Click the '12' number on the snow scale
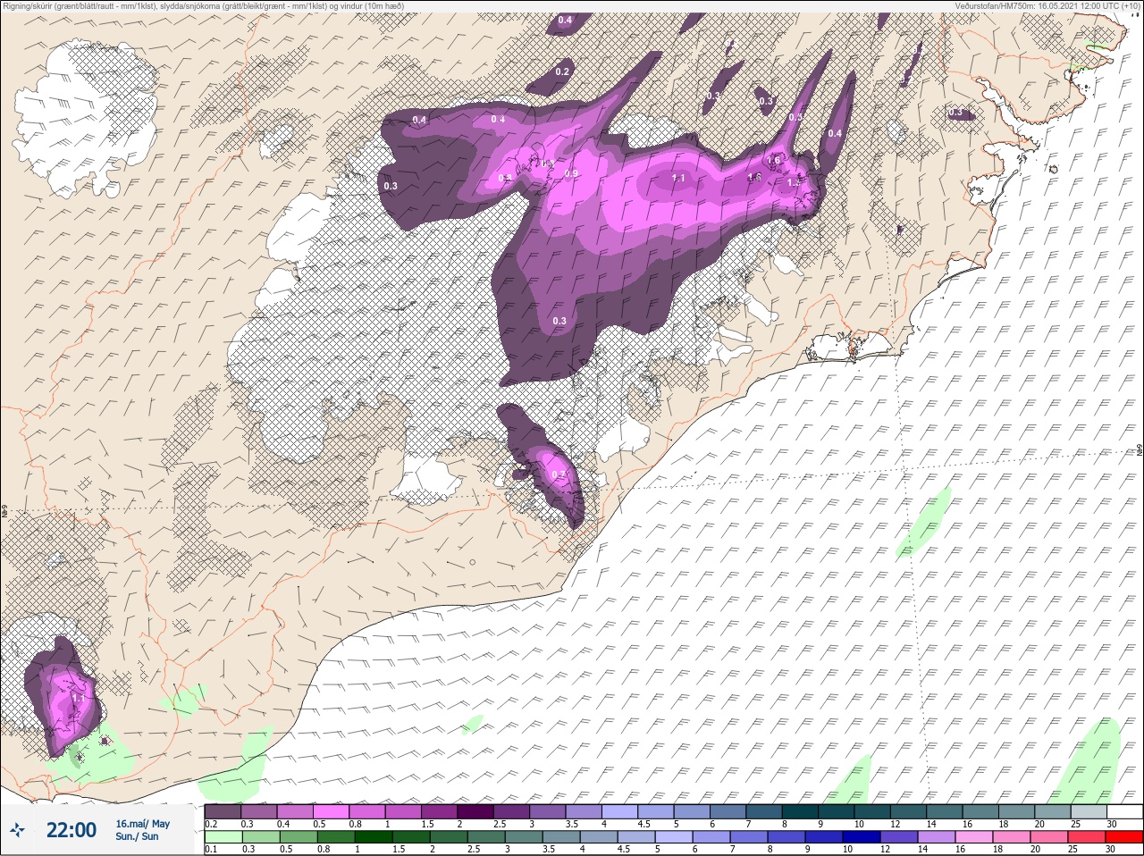The height and width of the screenshot is (856, 1144). tap(895, 824)
